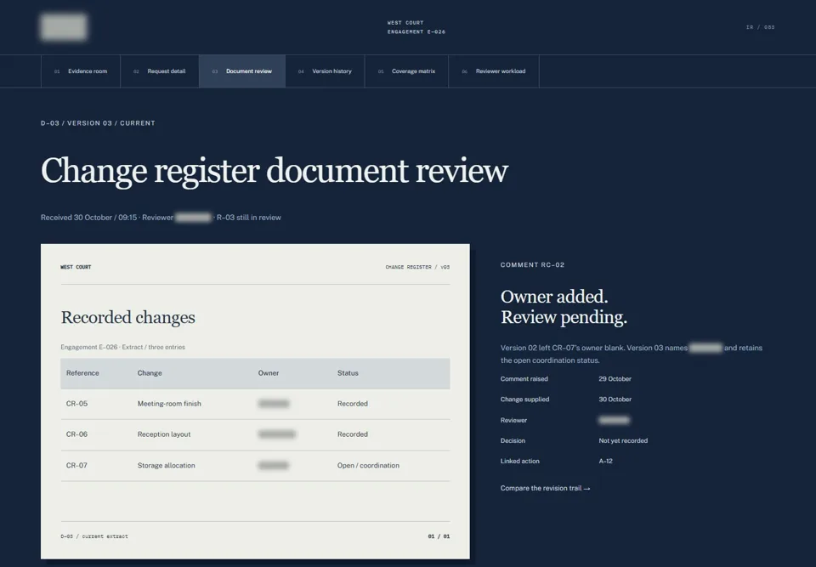Click the 'IR / 085' reference in the header
Screen dimensions: 816x567
760,27
